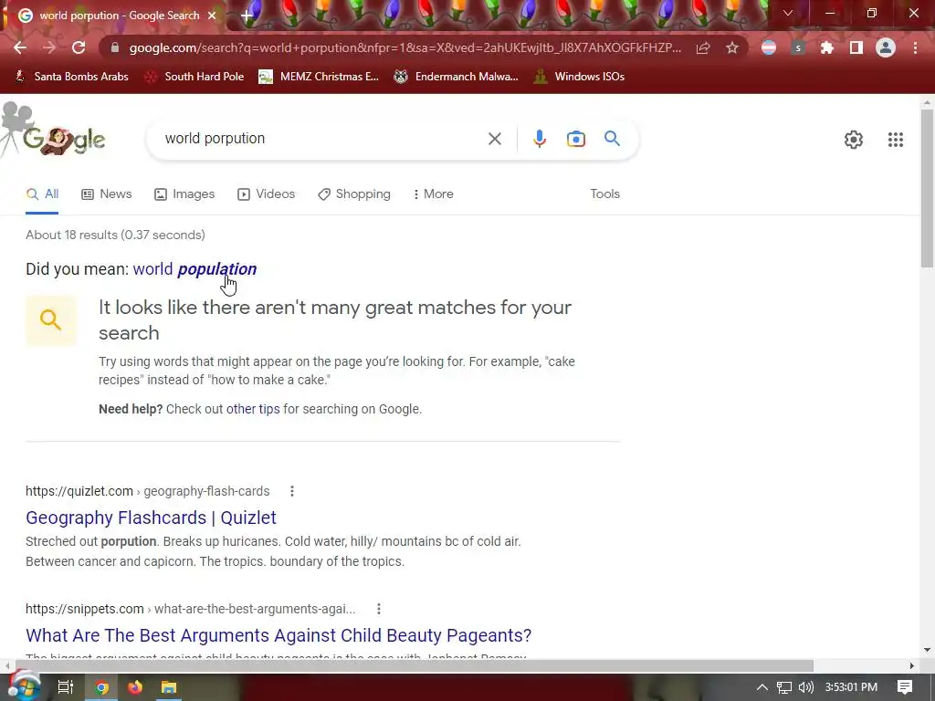935x701 pixels.
Task: Open File Explorer from the taskbar
Action: pyautogui.click(x=169, y=687)
